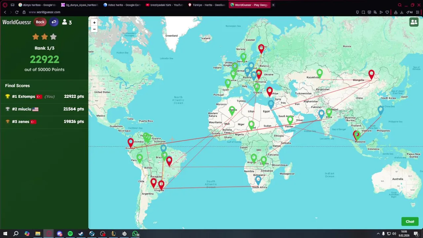Click the Extomps score row
This screenshot has height=238, width=423.
[x=44, y=97]
